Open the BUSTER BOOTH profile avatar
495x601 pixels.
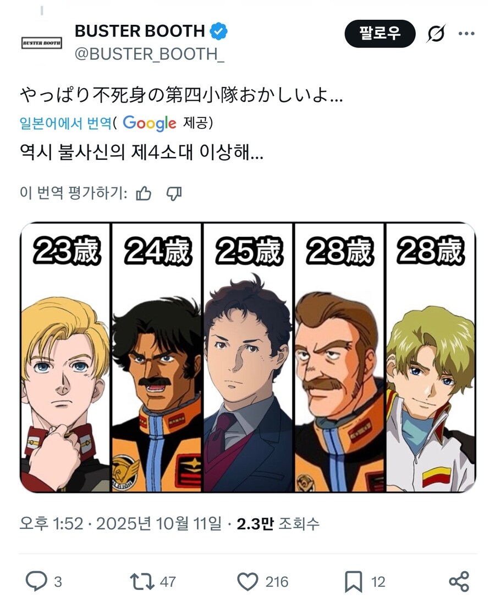tap(41, 42)
